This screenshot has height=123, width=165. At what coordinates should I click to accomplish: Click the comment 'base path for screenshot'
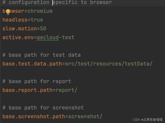43,108
